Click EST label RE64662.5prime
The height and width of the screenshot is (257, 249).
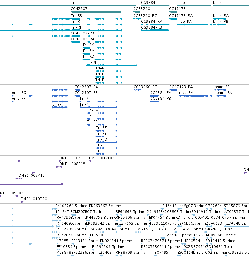point(130,212)
